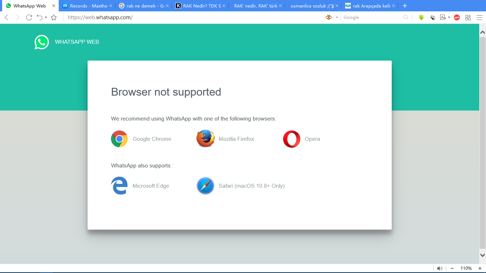This screenshot has width=486, height=273.
Task: Open the extensions grid icon
Action: click(468, 17)
